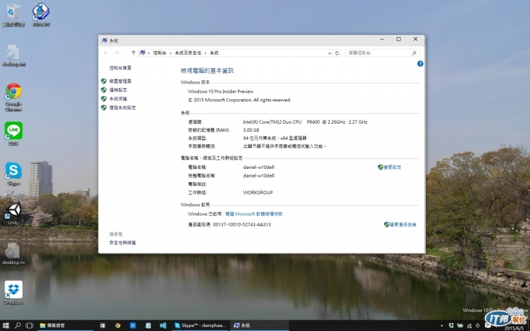This screenshot has width=530, height=331.
Task: Launch LINE from the desktop
Action: (x=13, y=134)
